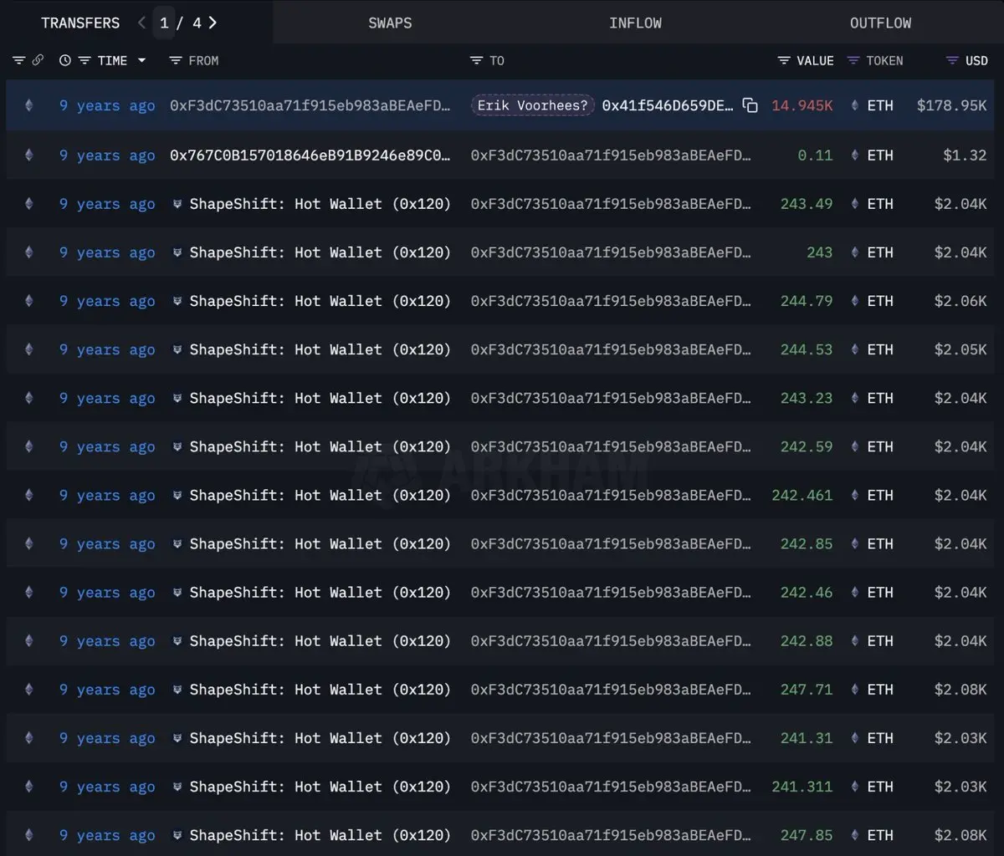
Task: Click timestamp of the 14.945K transfer
Action: pyautogui.click(x=107, y=105)
